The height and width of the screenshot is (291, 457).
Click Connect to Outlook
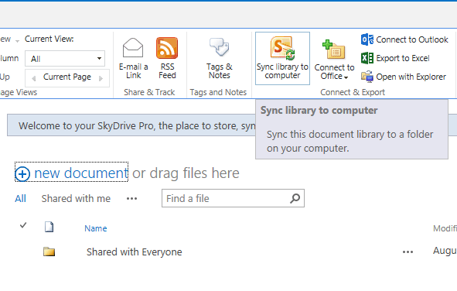(x=404, y=39)
